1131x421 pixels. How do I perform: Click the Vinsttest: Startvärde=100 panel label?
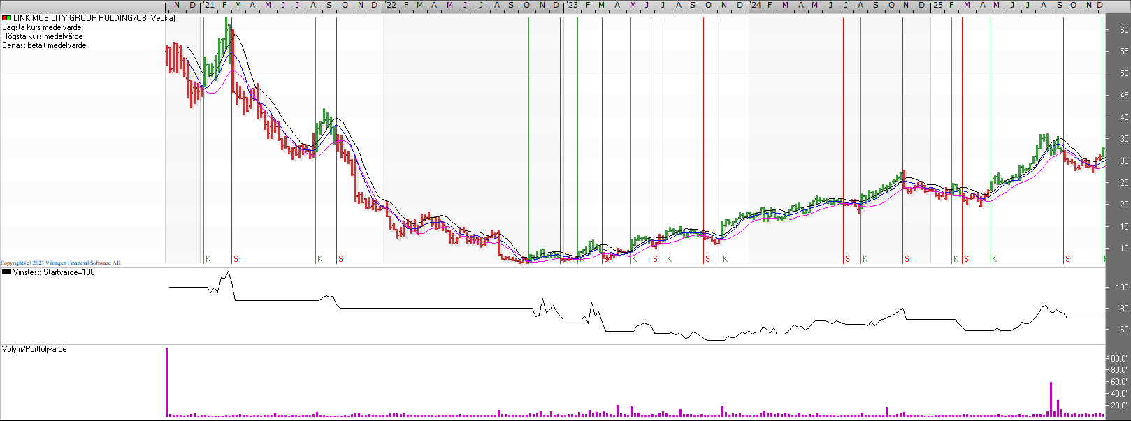(x=54, y=272)
